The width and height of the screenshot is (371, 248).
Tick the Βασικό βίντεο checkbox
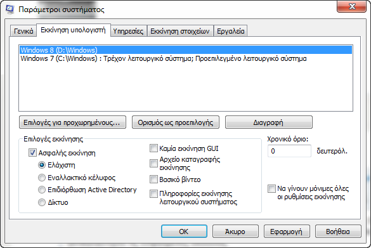153,179
